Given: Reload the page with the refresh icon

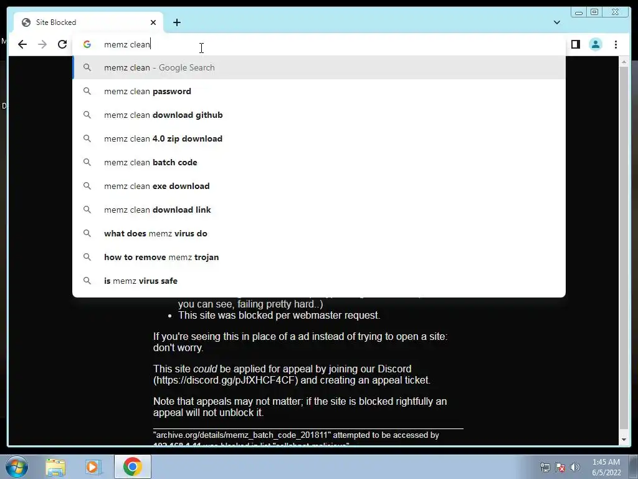Looking at the screenshot, I should coord(62,44).
